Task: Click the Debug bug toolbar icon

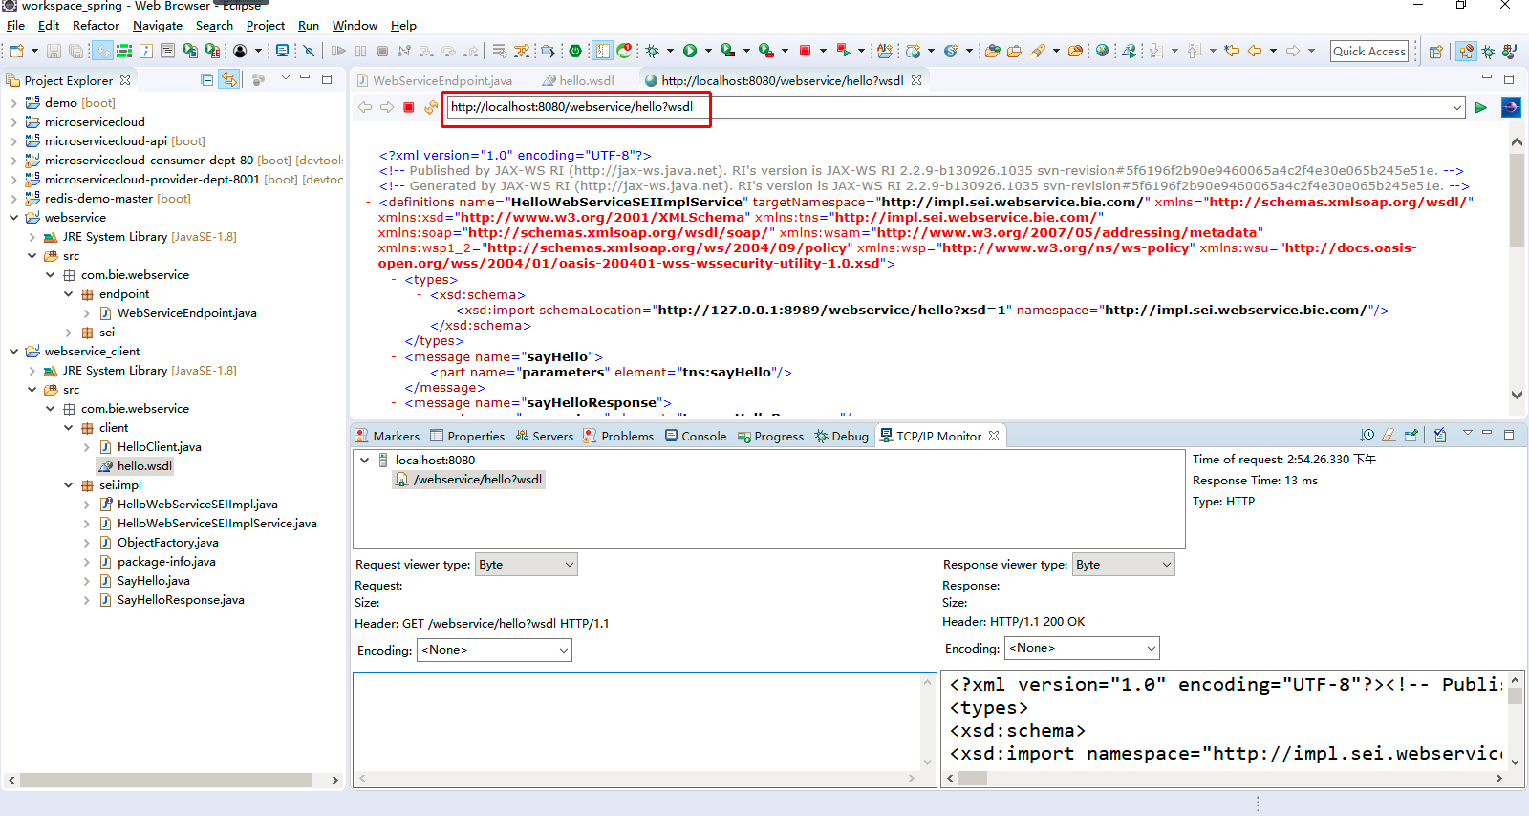Action: (652, 51)
